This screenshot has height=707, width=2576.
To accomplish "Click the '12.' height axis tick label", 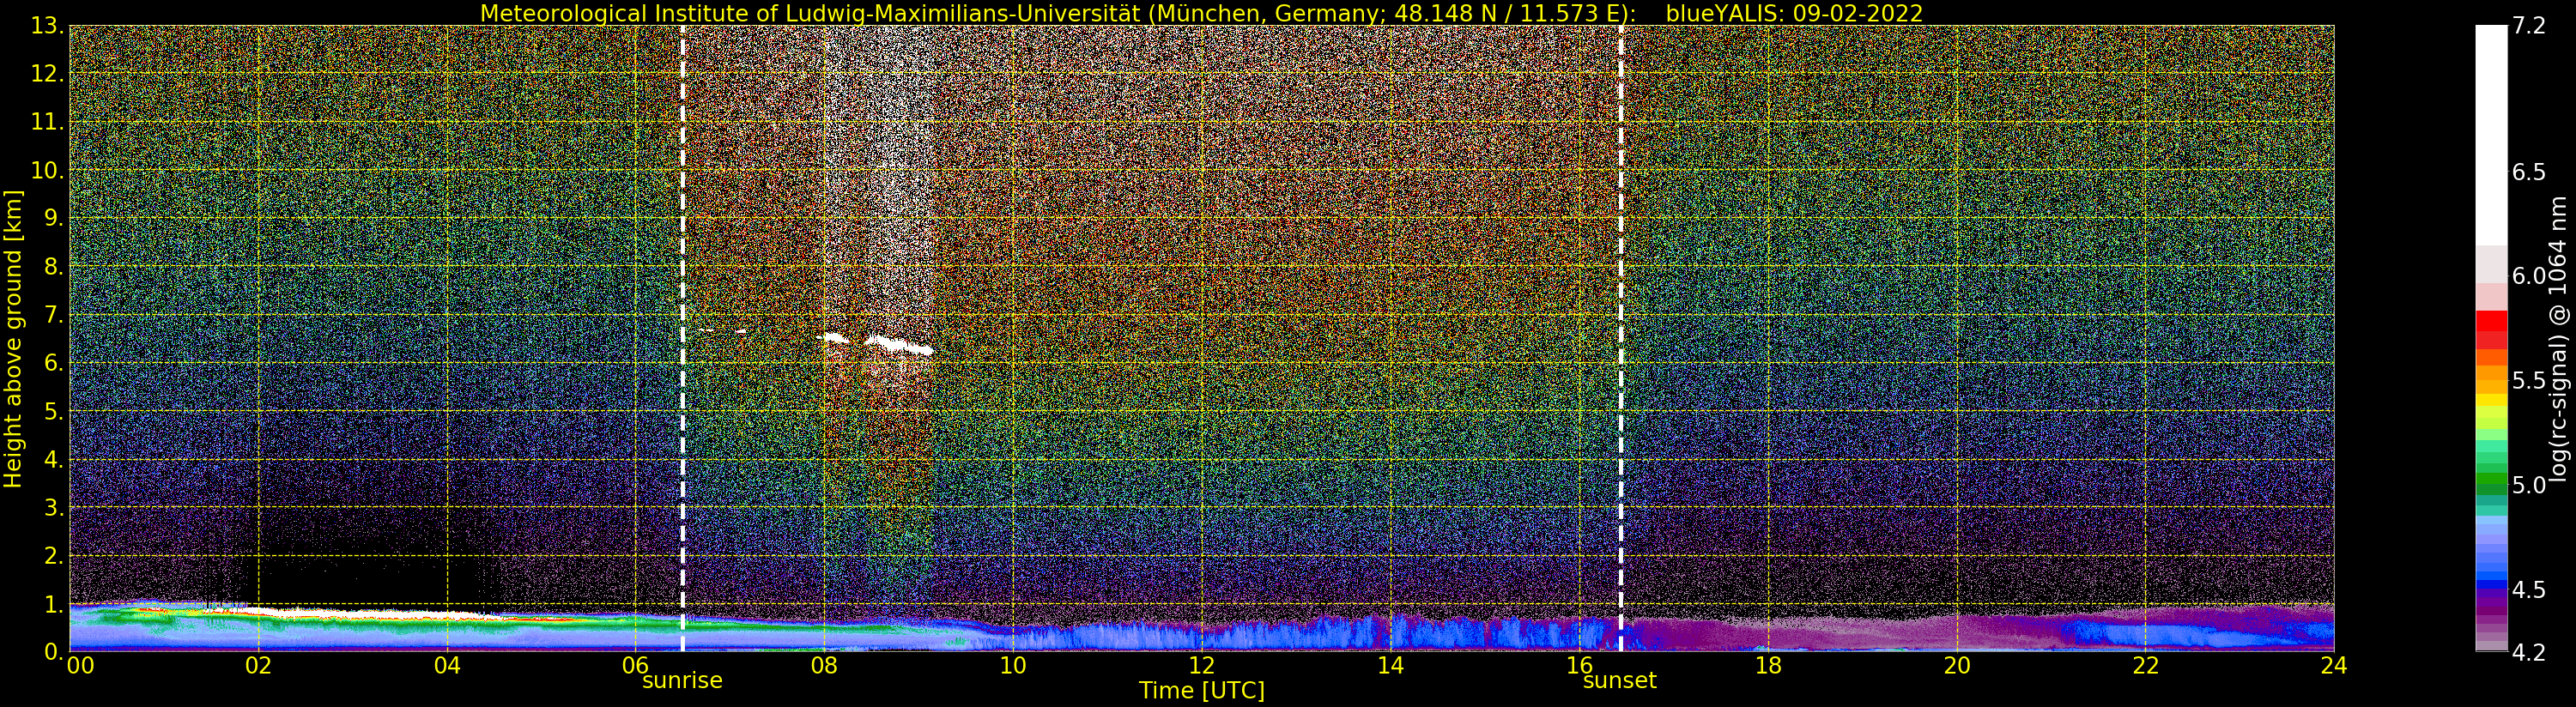I will tap(47, 74).
